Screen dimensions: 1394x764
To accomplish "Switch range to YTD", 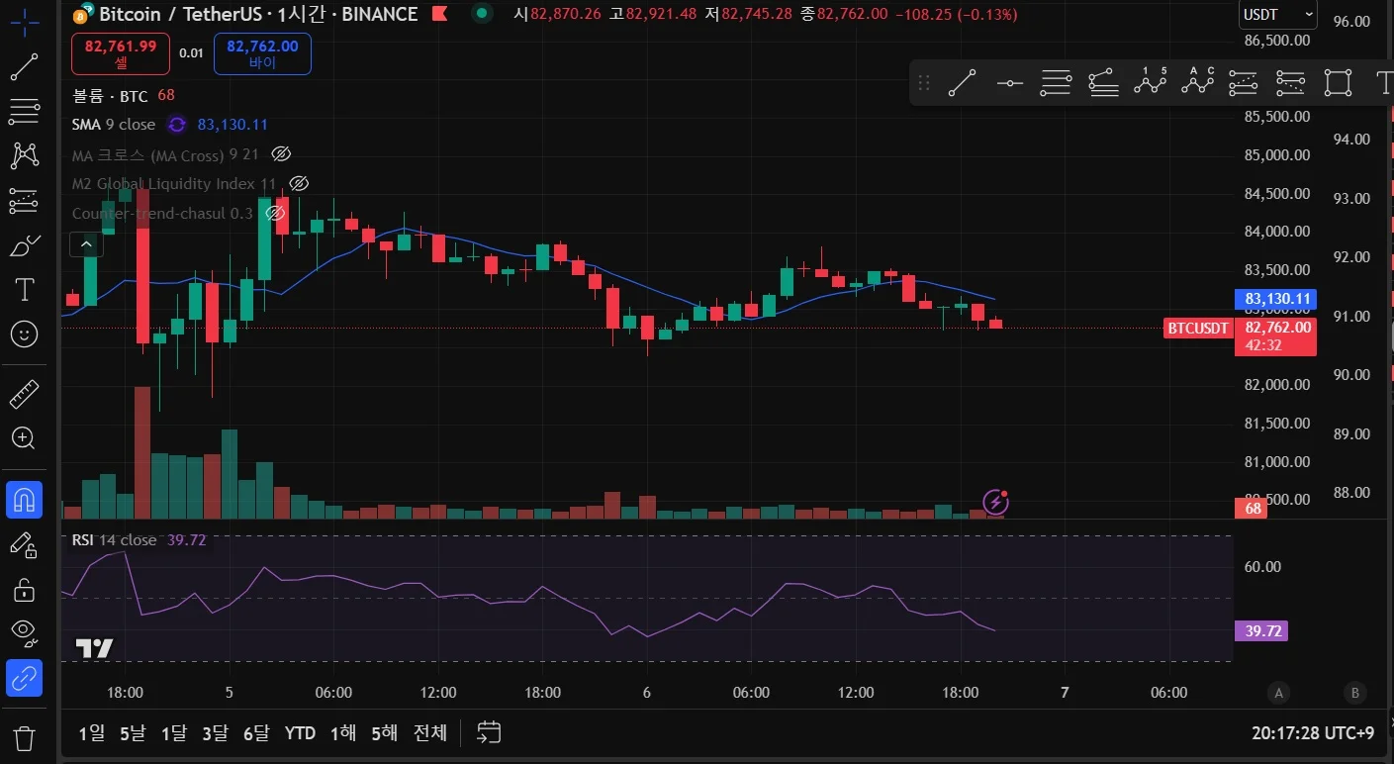I will pos(300,733).
